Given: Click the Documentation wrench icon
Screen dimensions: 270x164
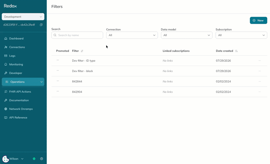Looking at the screenshot, I should point(6,100).
